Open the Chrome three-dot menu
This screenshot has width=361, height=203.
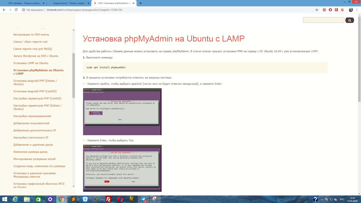tap(357, 10)
